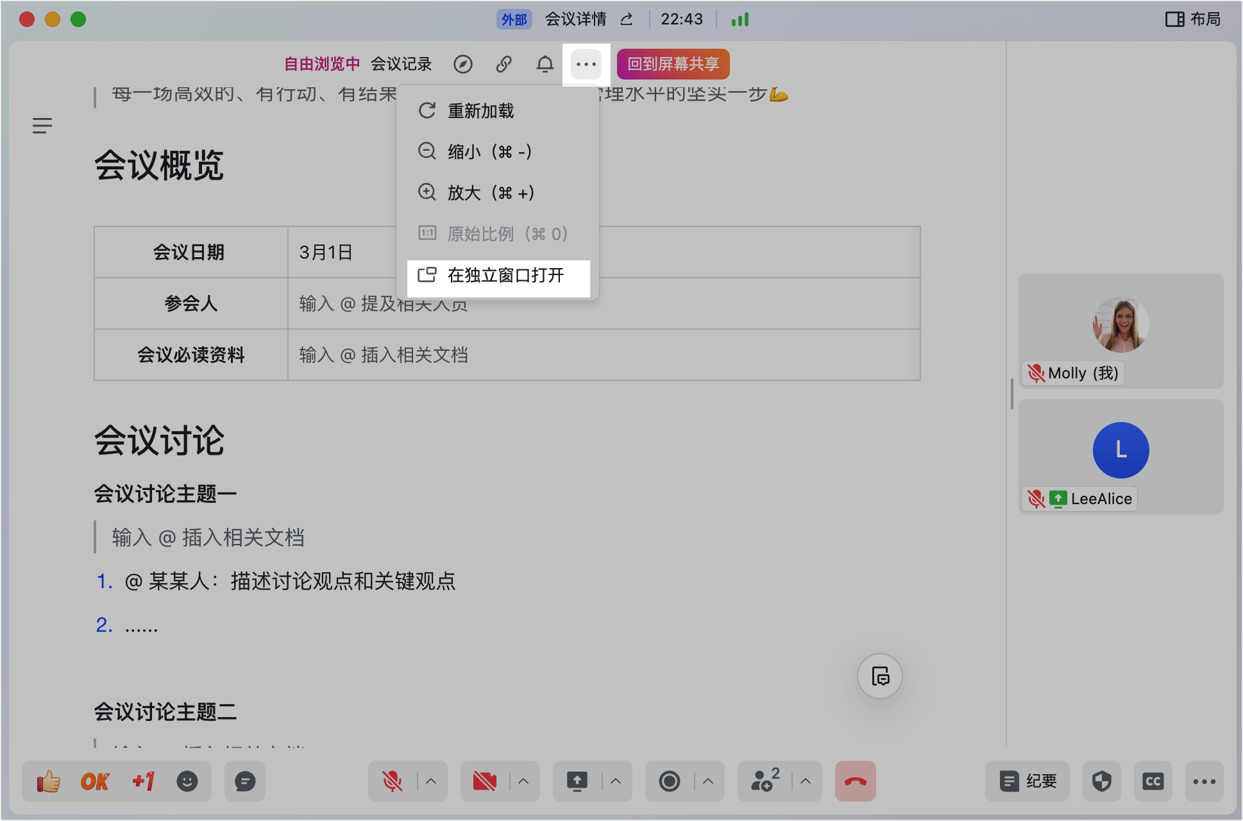
Task: Open the 纪要 notes button
Action: tap(1027, 781)
